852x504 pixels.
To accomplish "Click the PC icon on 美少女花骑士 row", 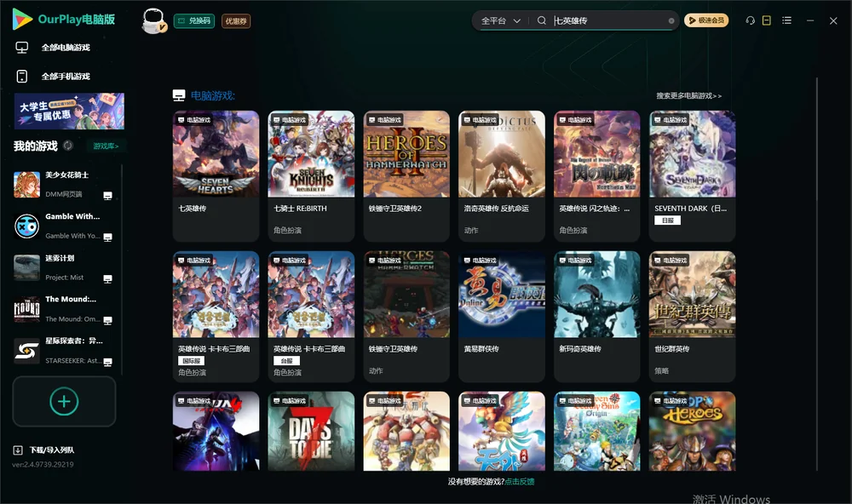I will [x=107, y=196].
